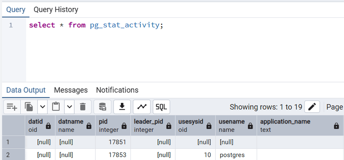Screen dimensions: 344x160
Task: Click the lock icon in datid column
Action: (x=49, y=126)
